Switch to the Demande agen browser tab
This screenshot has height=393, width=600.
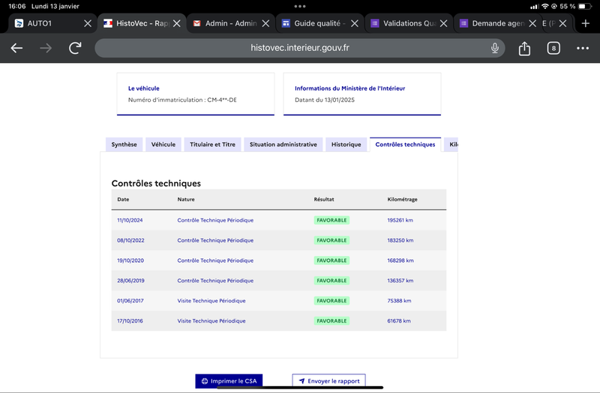tap(497, 23)
